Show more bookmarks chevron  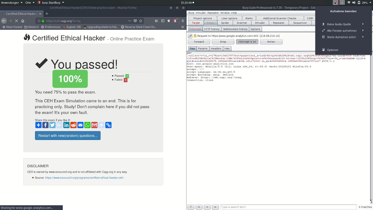(183, 27)
